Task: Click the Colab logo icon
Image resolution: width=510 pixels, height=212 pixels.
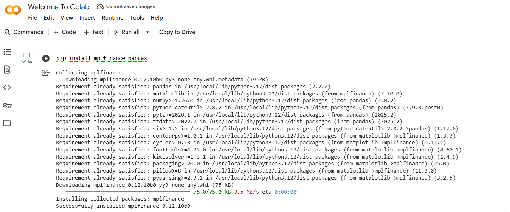Action: click(13, 10)
